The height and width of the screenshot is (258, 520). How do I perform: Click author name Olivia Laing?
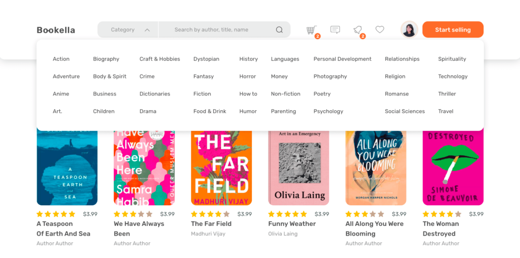282,234
